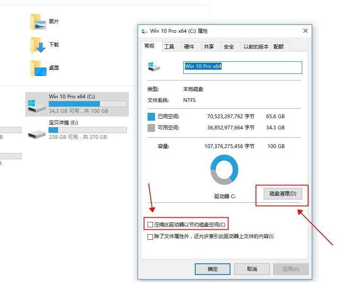Enable 压缩此驱动器以节约磁盘空间 checkbox
359x282 pixels.
(150, 224)
